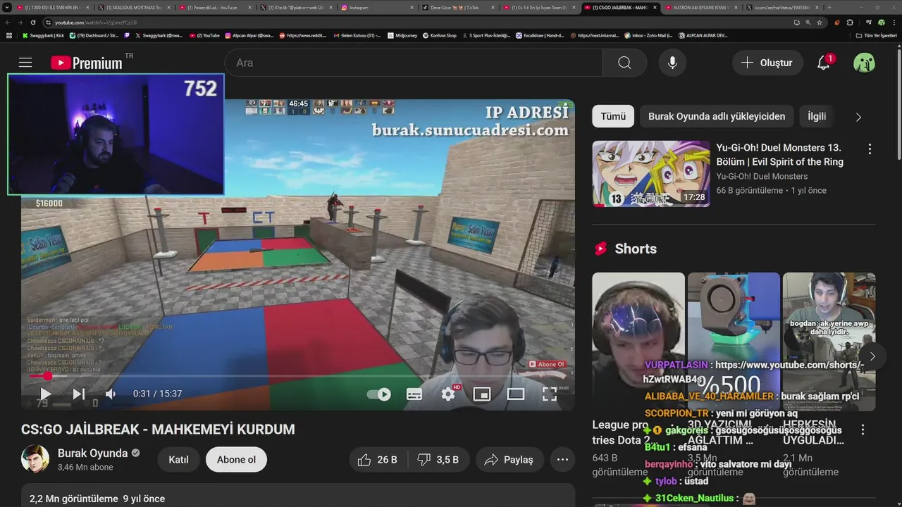Open the Yu-Gi-Oh! Duel Monsters video thumbnail
The image size is (902, 507).
pyautogui.click(x=650, y=173)
